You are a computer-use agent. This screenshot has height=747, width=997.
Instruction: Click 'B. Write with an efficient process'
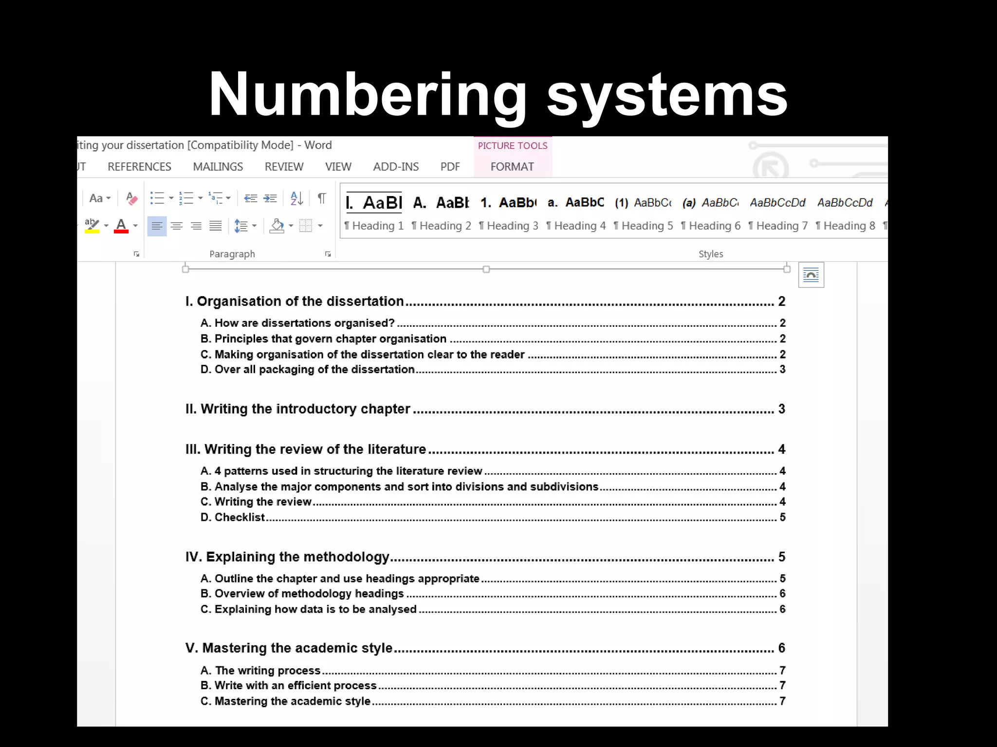tap(493, 685)
